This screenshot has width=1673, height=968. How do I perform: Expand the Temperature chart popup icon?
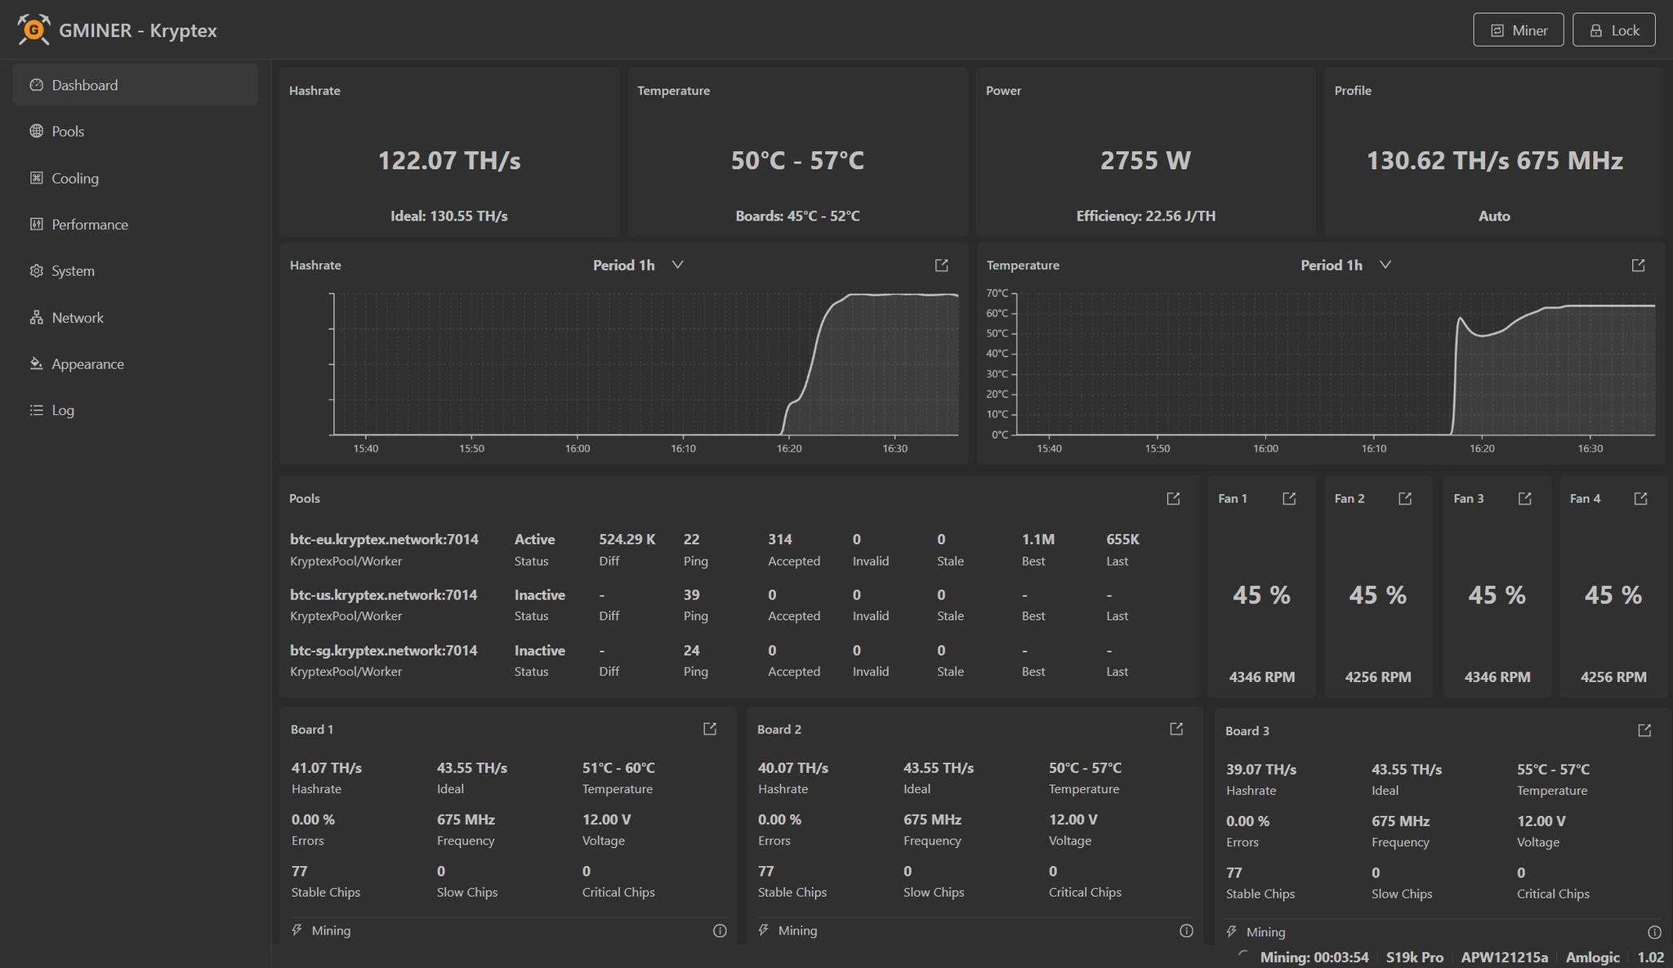pos(1638,265)
